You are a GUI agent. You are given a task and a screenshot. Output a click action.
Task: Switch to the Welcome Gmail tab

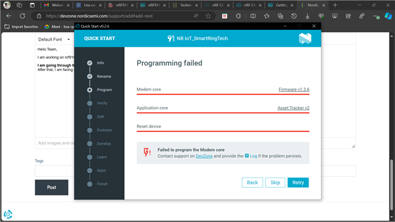click(x=57, y=5)
